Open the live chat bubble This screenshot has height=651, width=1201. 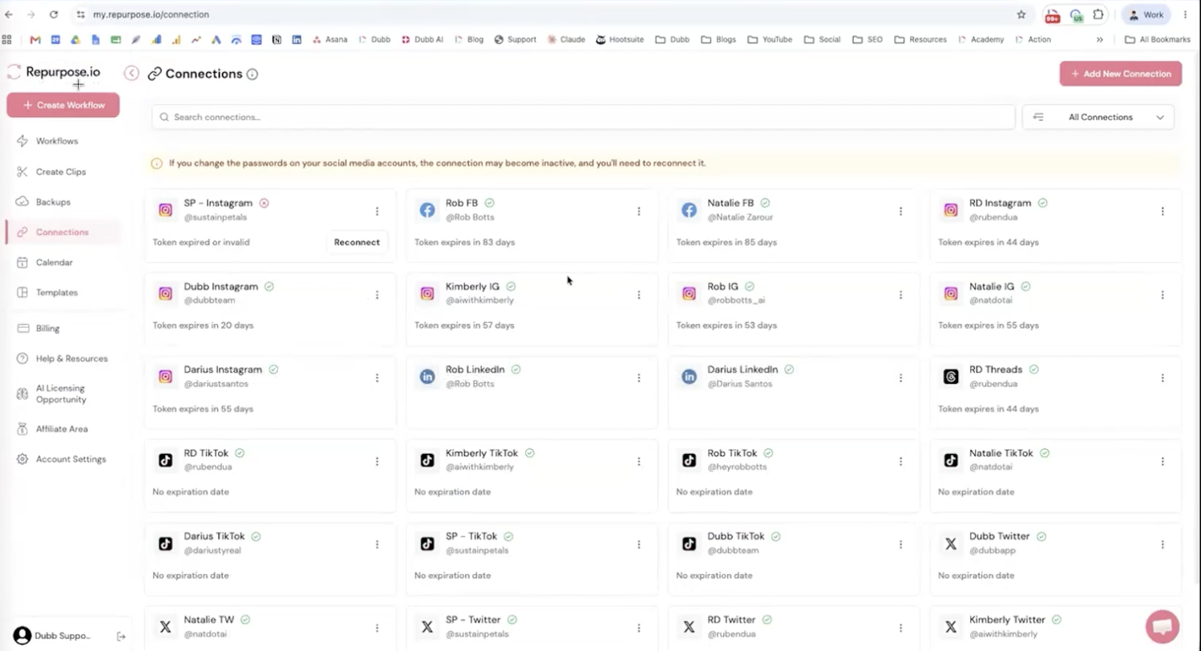click(1163, 626)
